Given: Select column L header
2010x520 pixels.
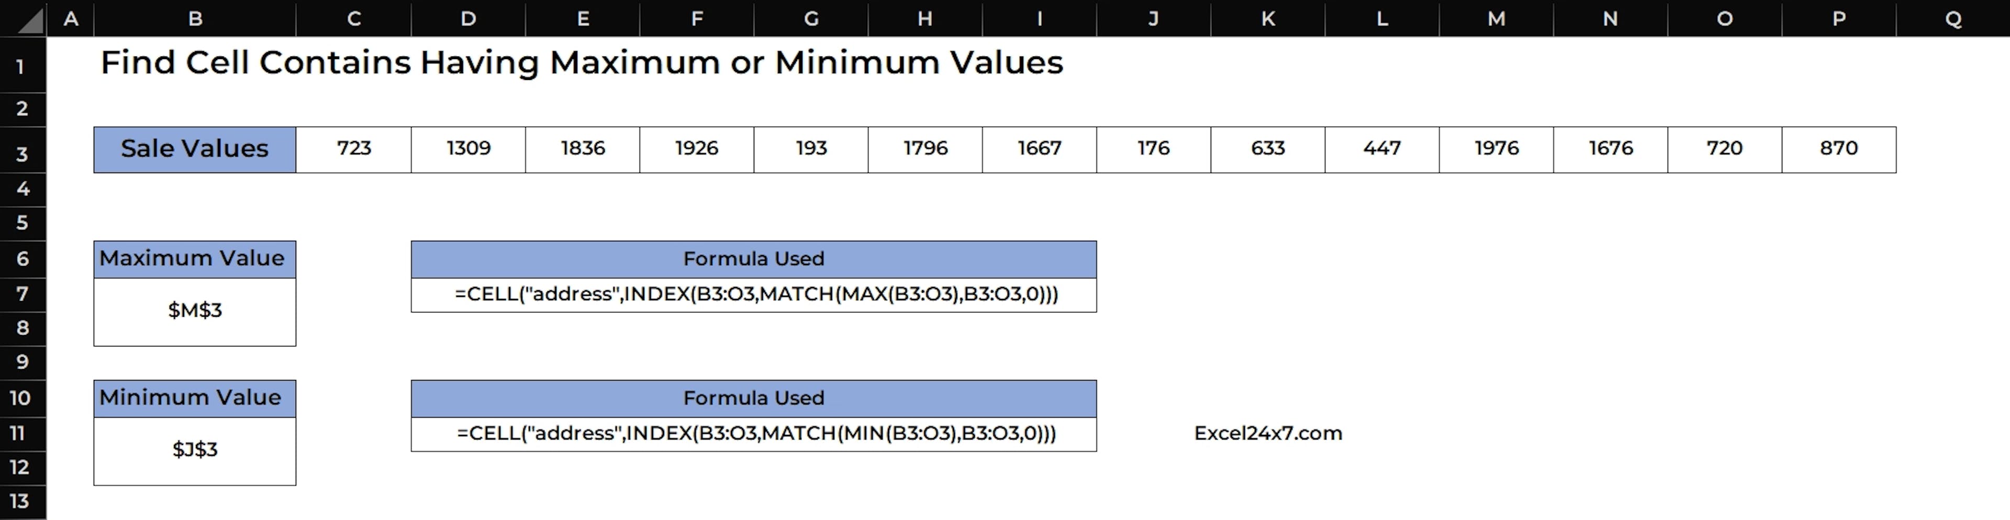Looking at the screenshot, I should 1382,19.
